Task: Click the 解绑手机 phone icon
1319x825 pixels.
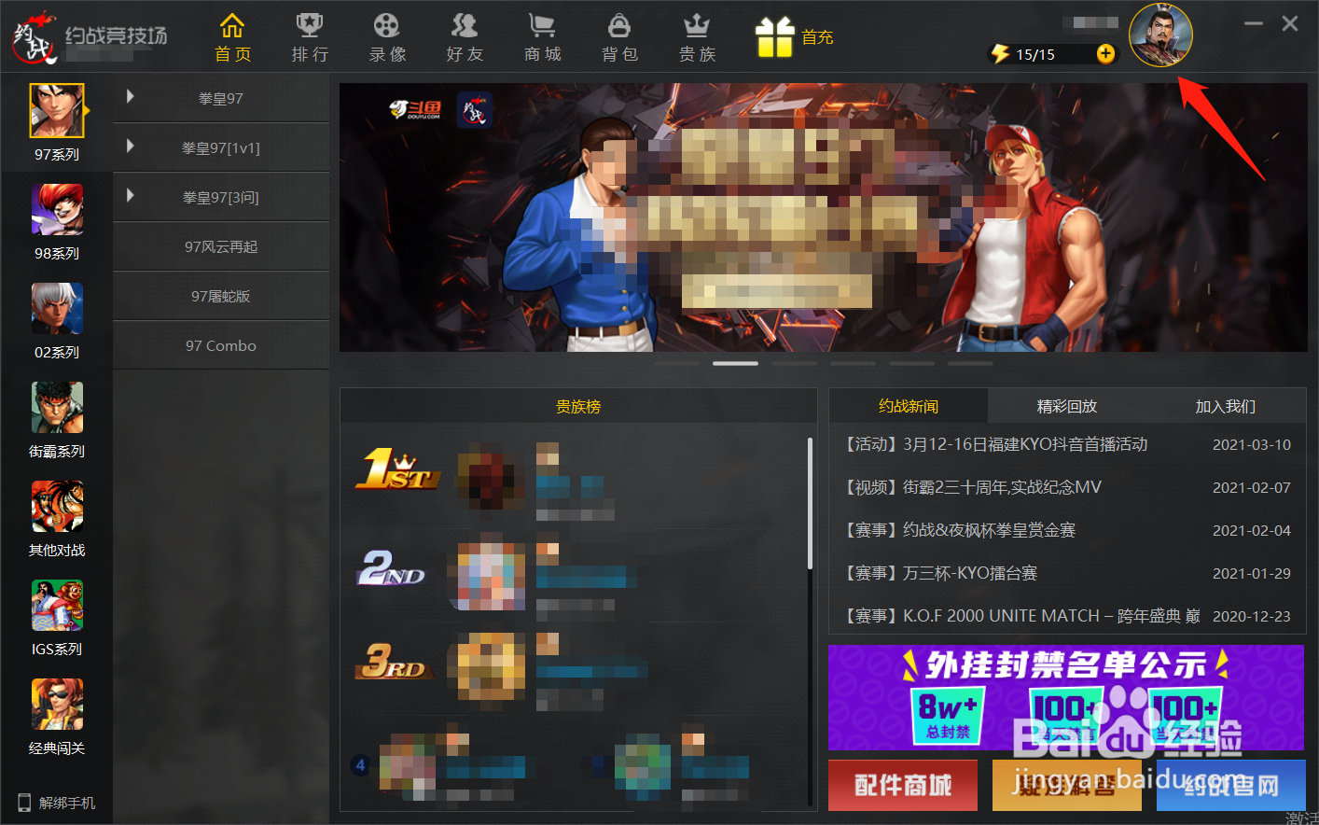Action: [24, 803]
